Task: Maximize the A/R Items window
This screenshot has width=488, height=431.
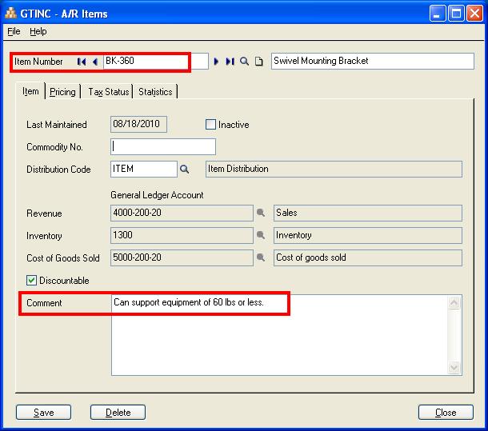Action: coord(456,14)
